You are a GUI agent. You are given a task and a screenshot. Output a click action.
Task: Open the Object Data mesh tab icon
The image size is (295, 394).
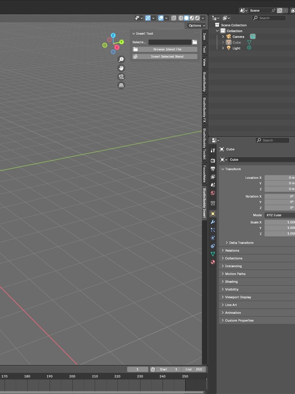pyautogui.click(x=213, y=254)
